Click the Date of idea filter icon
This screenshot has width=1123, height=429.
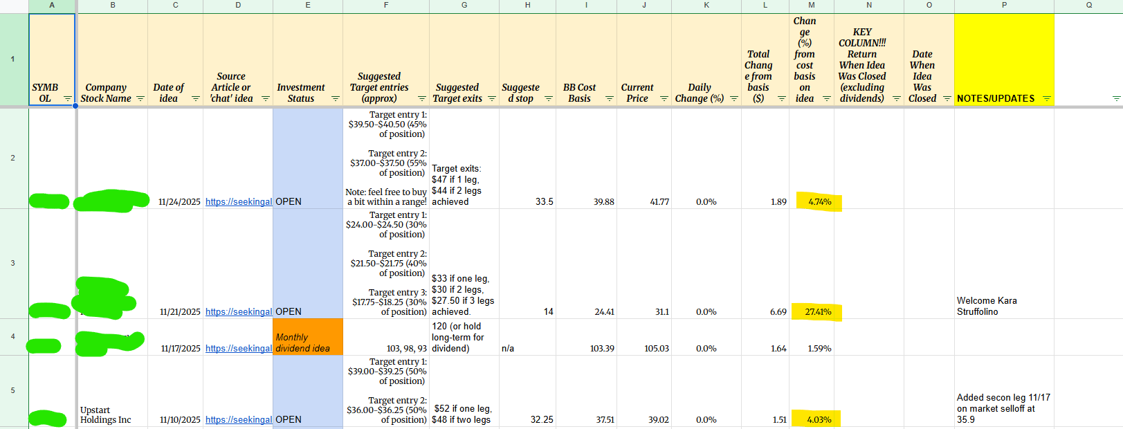(196, 99)
